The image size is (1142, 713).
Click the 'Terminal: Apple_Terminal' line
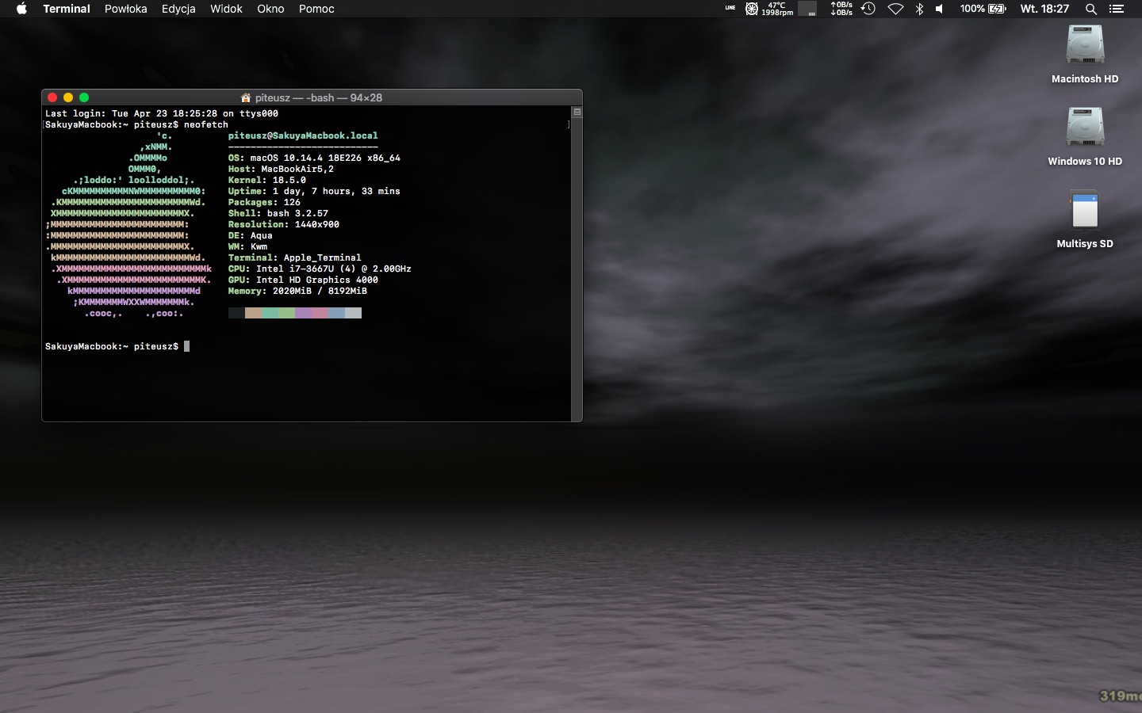[295, 257]
